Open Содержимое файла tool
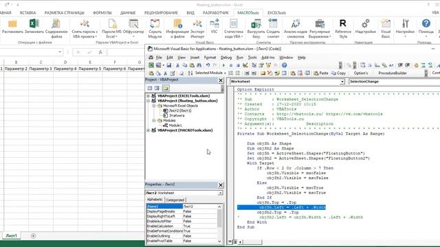The height and width of the screenshot is (247, 440). point(56,29)
